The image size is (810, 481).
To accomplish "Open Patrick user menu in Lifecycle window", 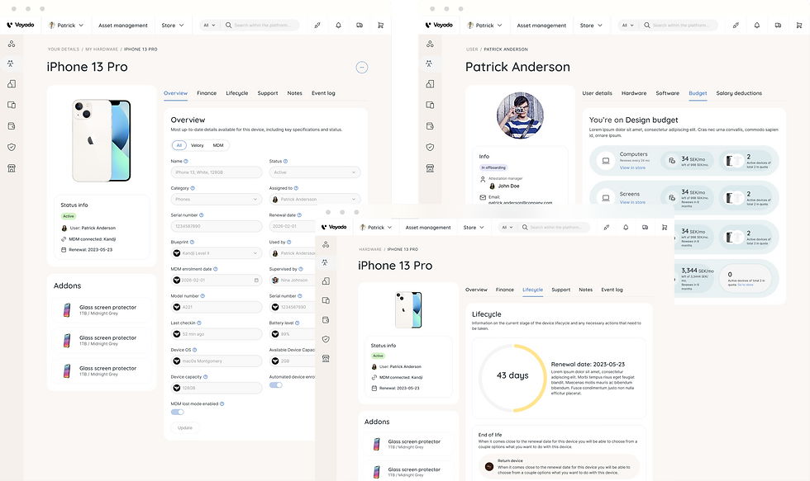I will click(375, 227).
